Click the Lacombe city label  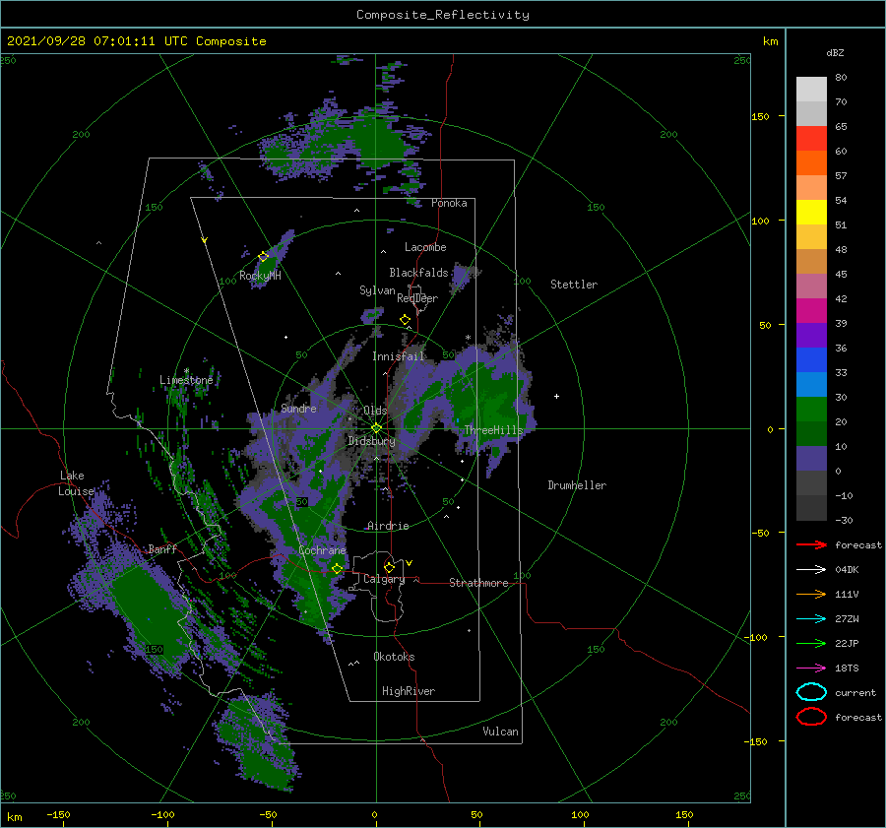[425, 247]
